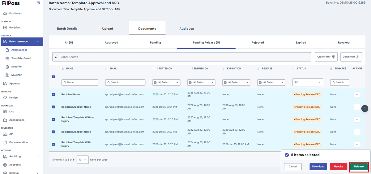The width and height of the screenshot is (371, 174).
Task: Open the API developer page
Action: coord(11,134)
